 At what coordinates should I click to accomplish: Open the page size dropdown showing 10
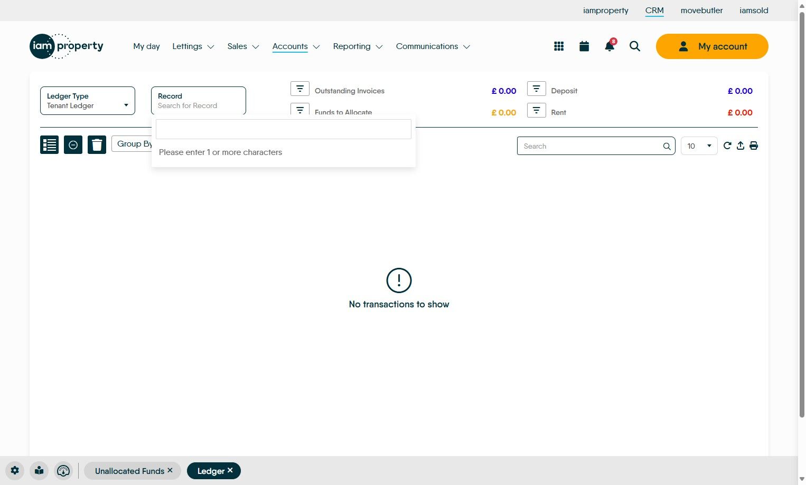coord(699,146)
